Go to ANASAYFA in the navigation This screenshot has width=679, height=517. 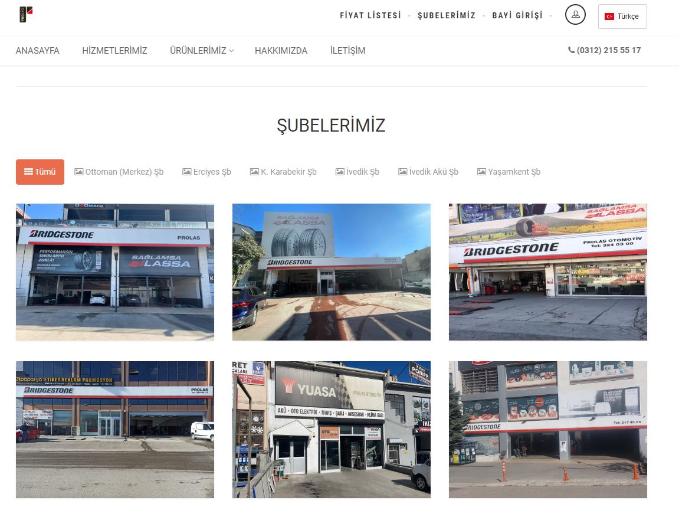click(x=37, y=50)
